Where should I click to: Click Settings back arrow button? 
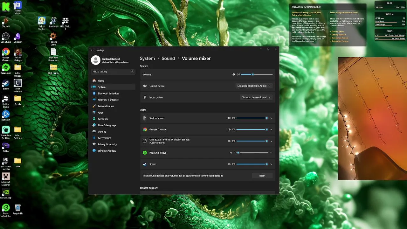[x=92, y=50]
